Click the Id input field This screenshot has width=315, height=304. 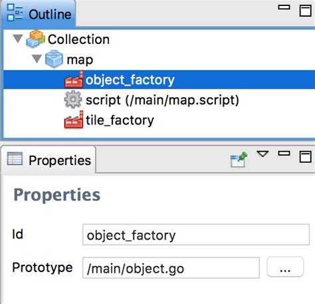tap(196, 235)
